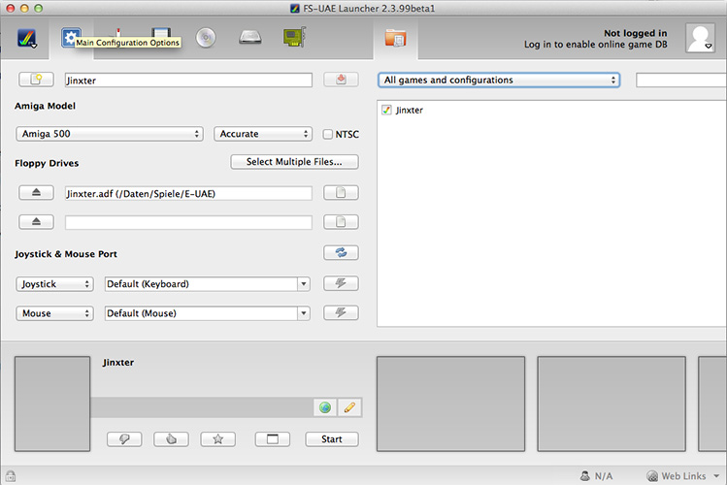Open the CD-ROM drives tab
The height and width of the screenshot is (485, 727).
pyautogui.click(x=206, y=38)
